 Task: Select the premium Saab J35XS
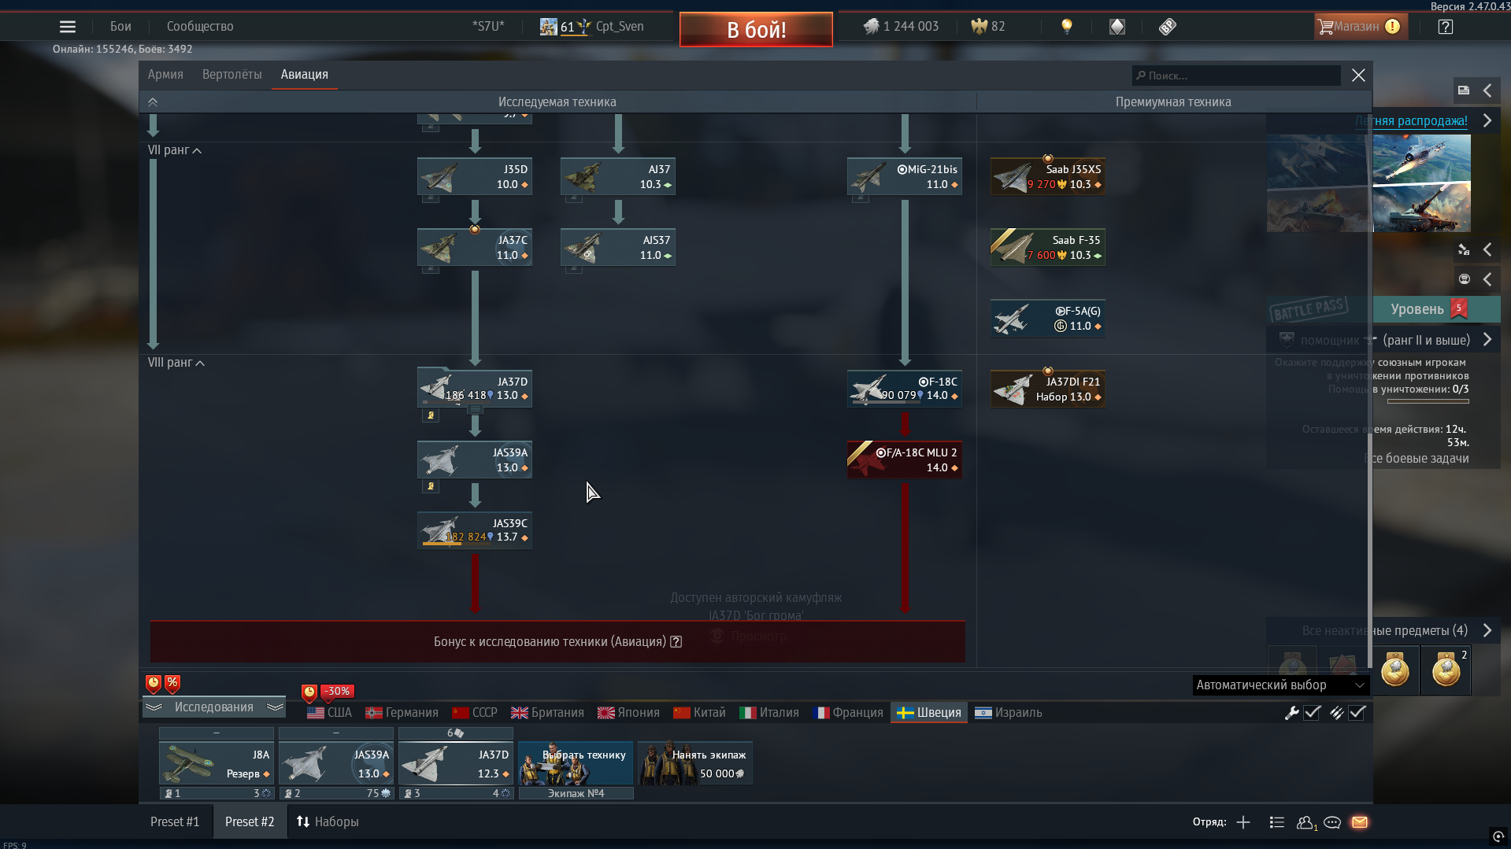click(1048, 176)
